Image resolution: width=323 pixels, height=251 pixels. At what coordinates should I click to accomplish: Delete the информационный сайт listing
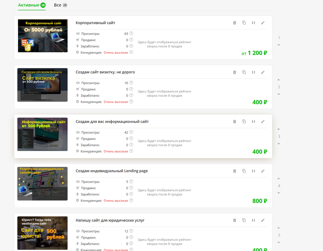click(234, 121)
